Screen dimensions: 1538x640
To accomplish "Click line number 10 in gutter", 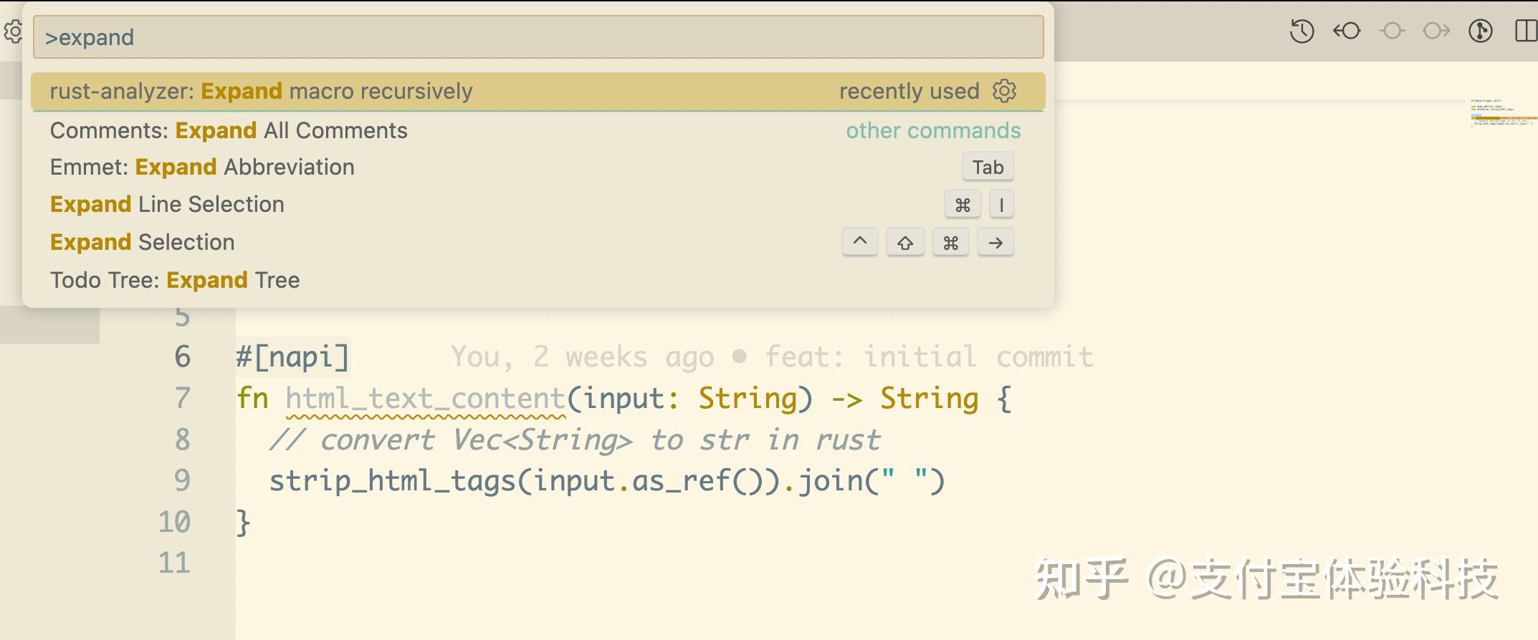I will point(174,522).
